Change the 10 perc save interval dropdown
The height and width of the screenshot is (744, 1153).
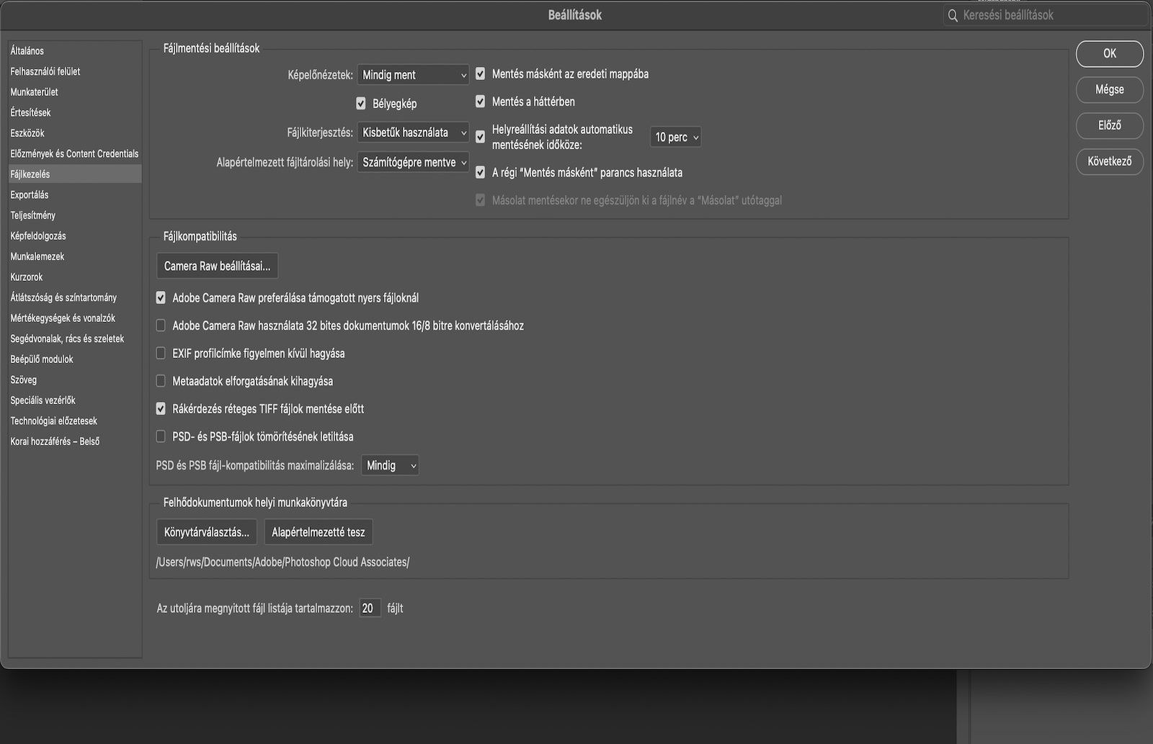tap(675, 137)
